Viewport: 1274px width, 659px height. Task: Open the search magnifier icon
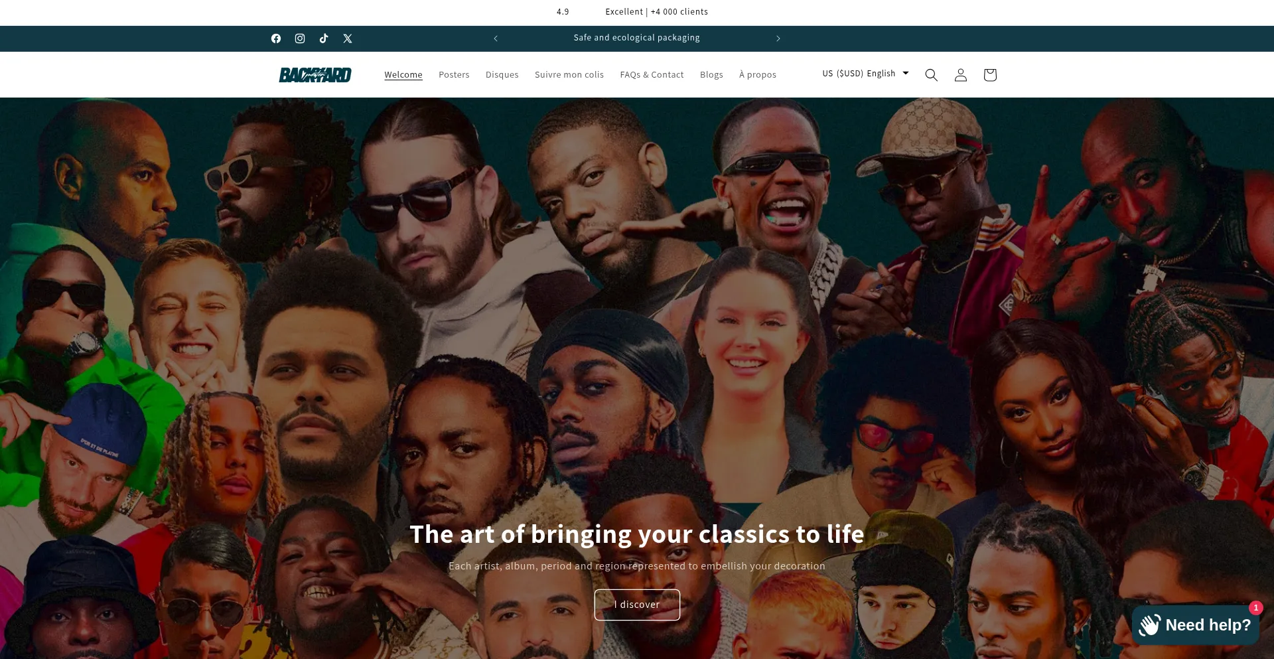931,75
